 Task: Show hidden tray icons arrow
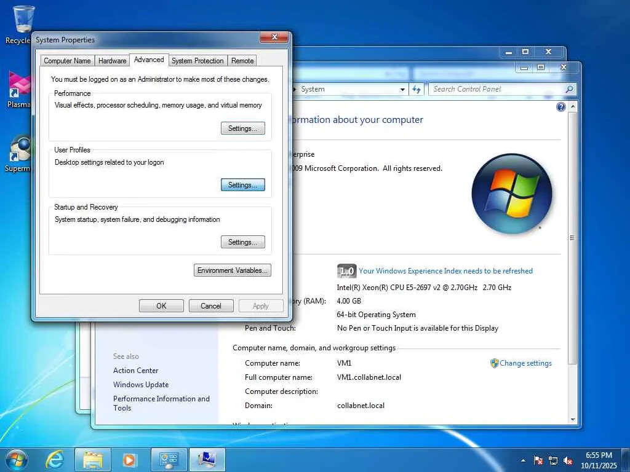(x=523, y=460)
